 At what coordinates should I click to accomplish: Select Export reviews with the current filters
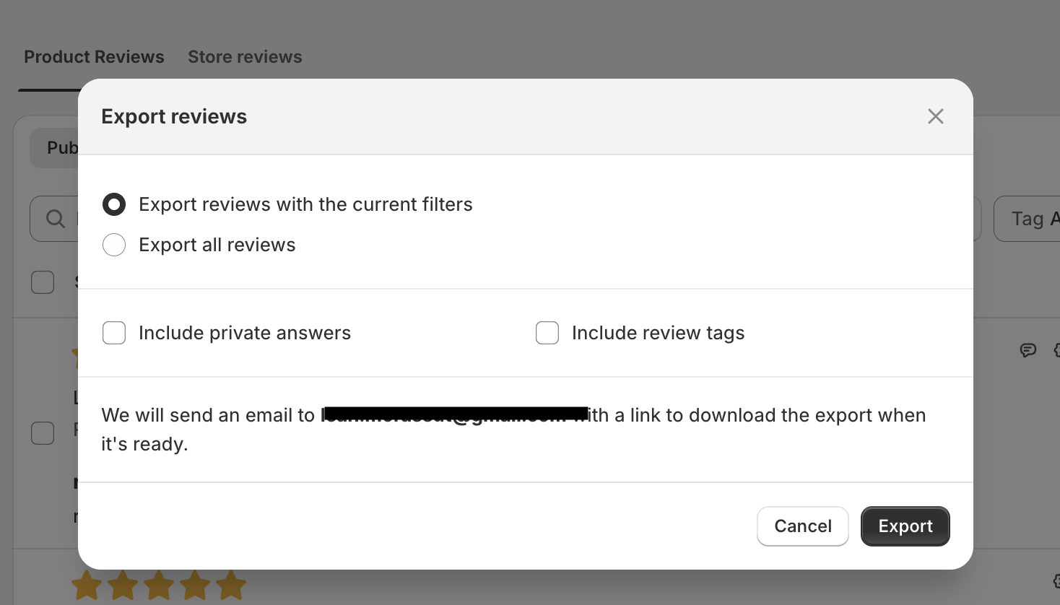click(x=114, y=204)
